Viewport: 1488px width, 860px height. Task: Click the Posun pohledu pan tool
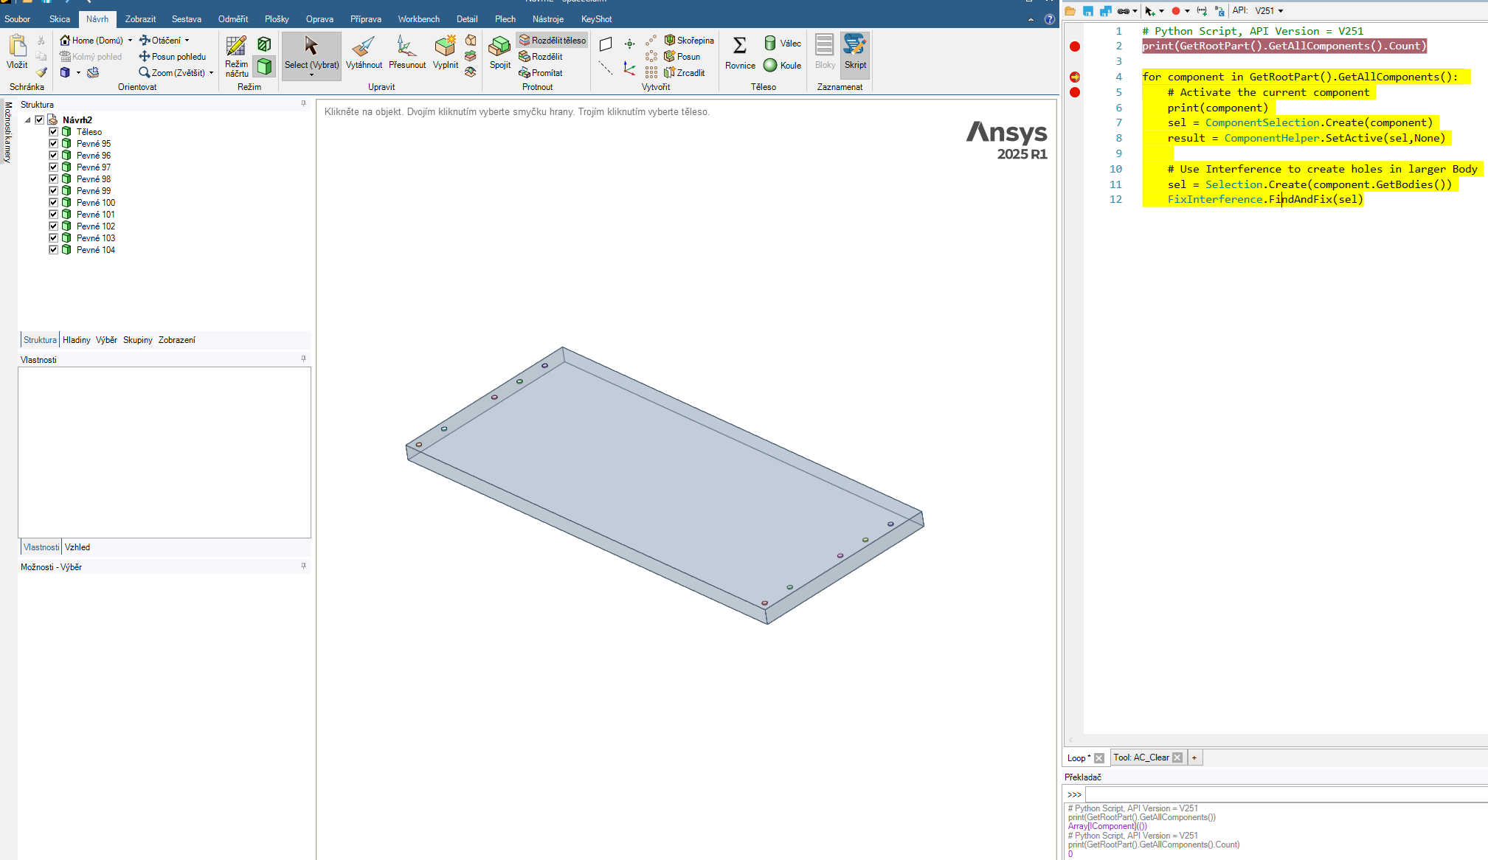[x=173, y=57]
